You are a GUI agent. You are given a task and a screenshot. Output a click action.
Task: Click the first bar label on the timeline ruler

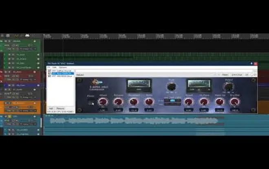tap(47, 36)
